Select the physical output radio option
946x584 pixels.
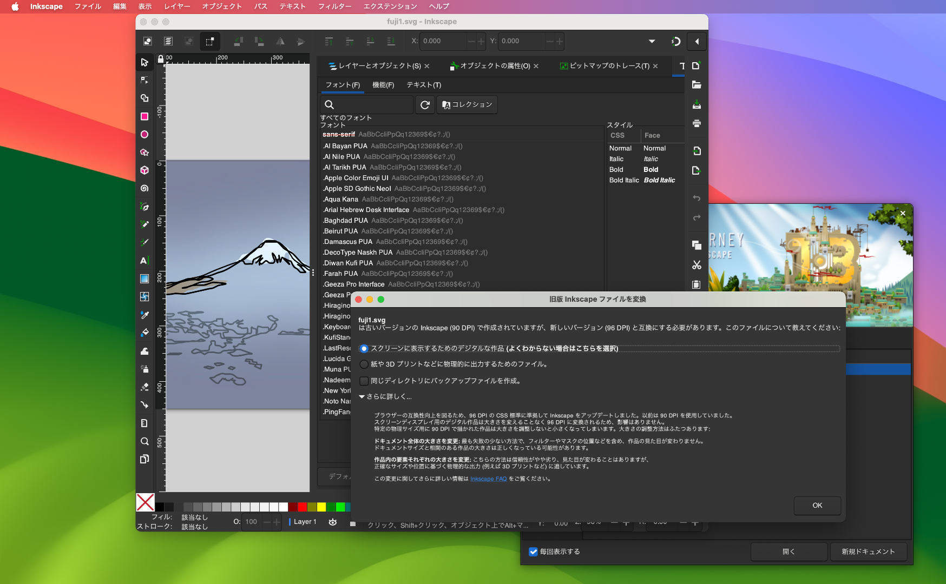click(x=364, y=364)
